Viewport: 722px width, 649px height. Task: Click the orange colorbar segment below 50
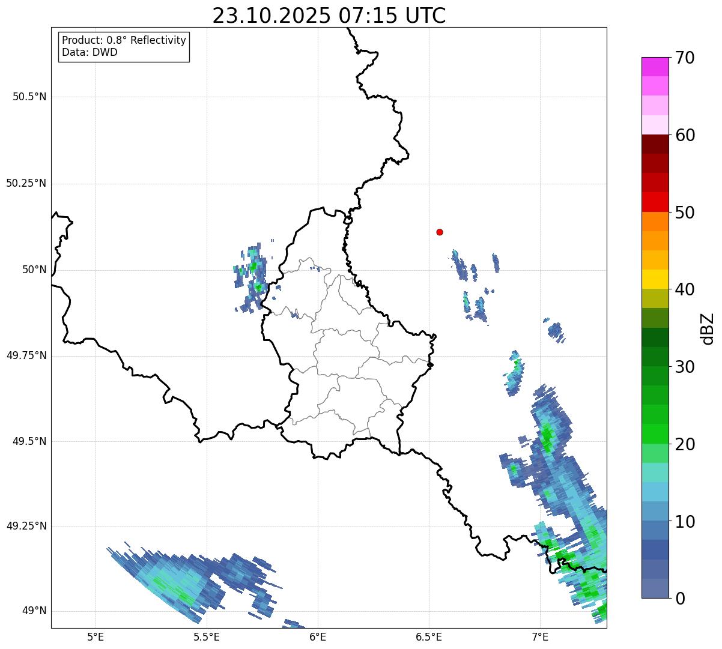click(x=655, y=222)
